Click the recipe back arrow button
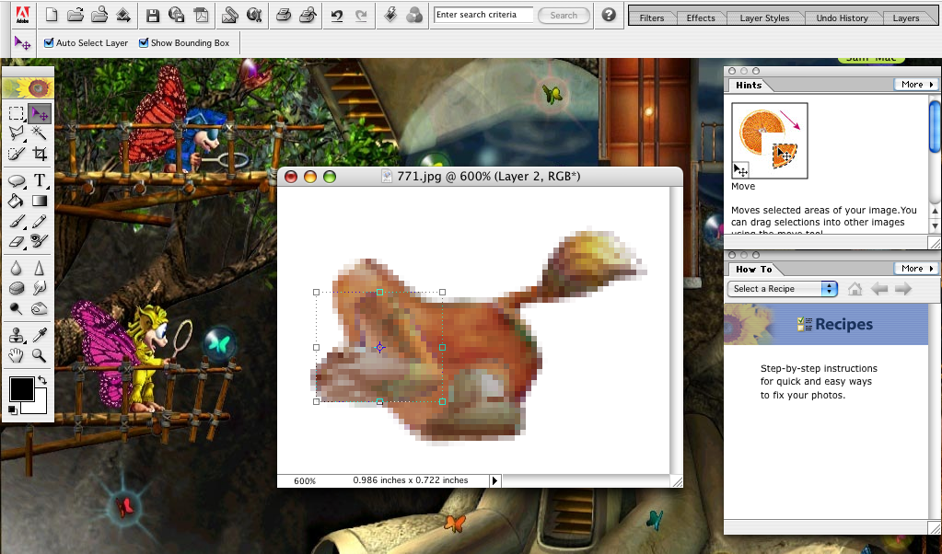The height and width of the screenshot is (554, 942). (879, 289)
